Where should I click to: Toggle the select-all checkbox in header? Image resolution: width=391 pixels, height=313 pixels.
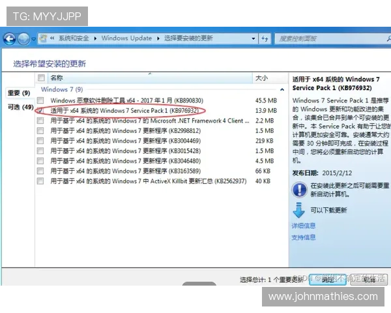tap(41, 78)
